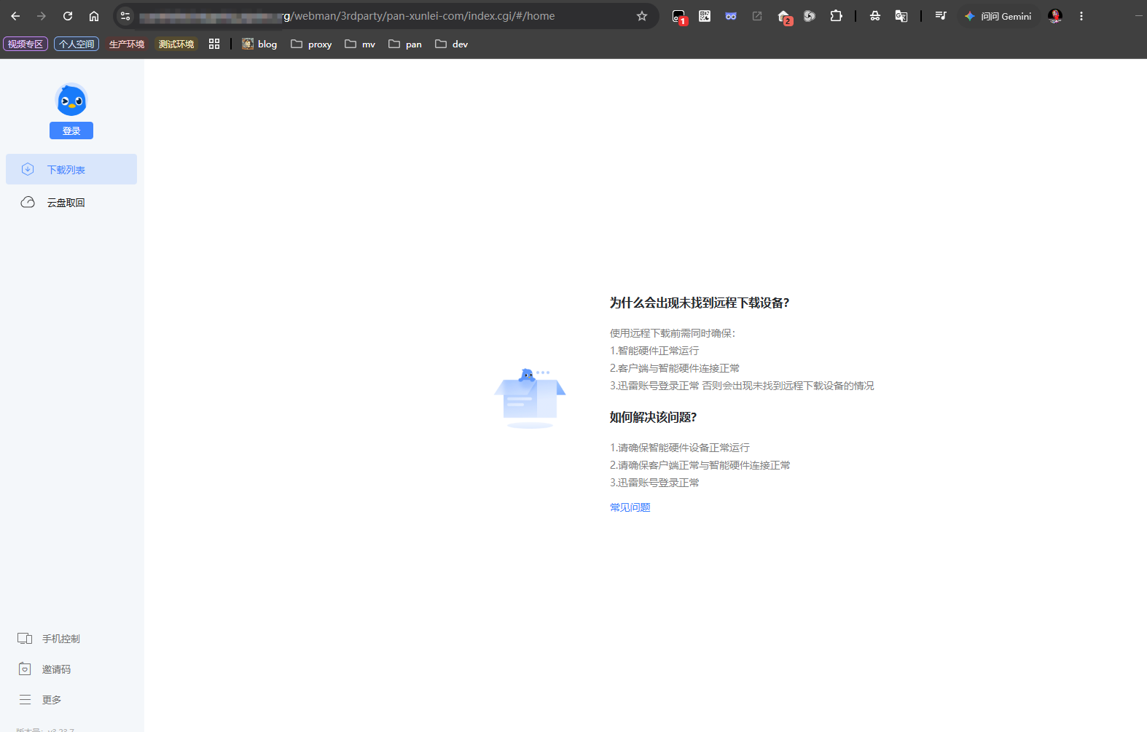This screenshot has width=1147, height=732.
Task: Open the 常见问题 FAQ link
Action: point(630,507)
